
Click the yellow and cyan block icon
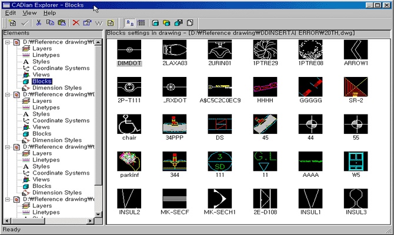coord(166,23)
